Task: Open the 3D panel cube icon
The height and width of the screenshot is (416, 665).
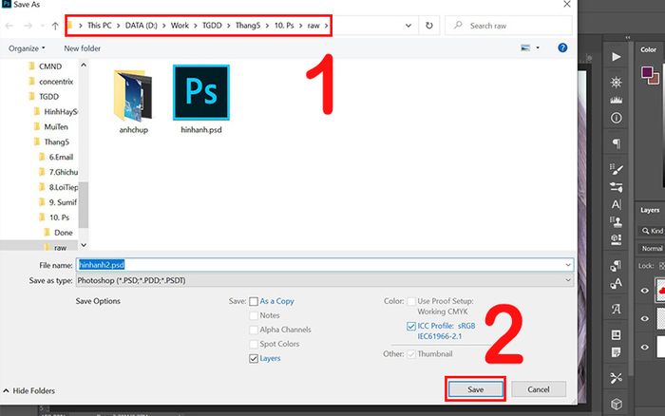Action: [617, 404]
